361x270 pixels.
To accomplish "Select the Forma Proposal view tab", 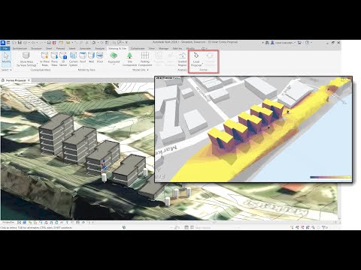I will tap(16, 80).
